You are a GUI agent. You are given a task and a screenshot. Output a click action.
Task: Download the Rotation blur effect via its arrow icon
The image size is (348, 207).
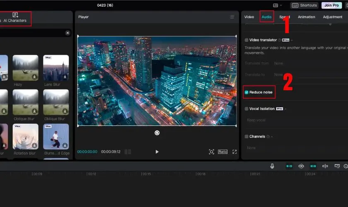pos(34,146)
